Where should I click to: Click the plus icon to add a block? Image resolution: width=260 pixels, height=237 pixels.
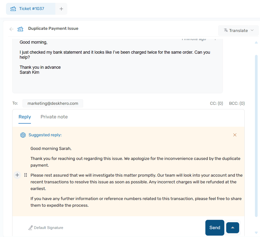coord(17,175)
